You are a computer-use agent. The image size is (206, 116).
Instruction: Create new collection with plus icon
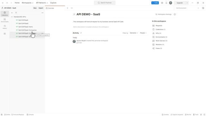pos(12,13)
